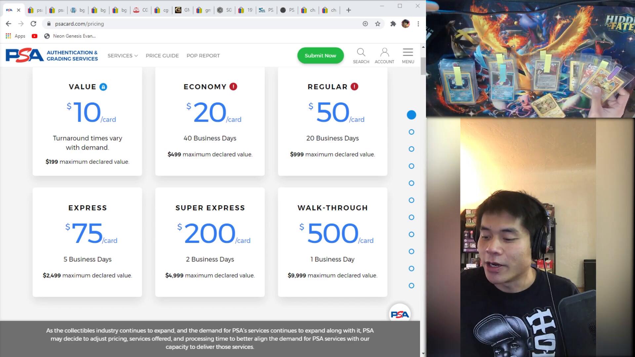Open Chrome three-dot options menu

(418, 24)
